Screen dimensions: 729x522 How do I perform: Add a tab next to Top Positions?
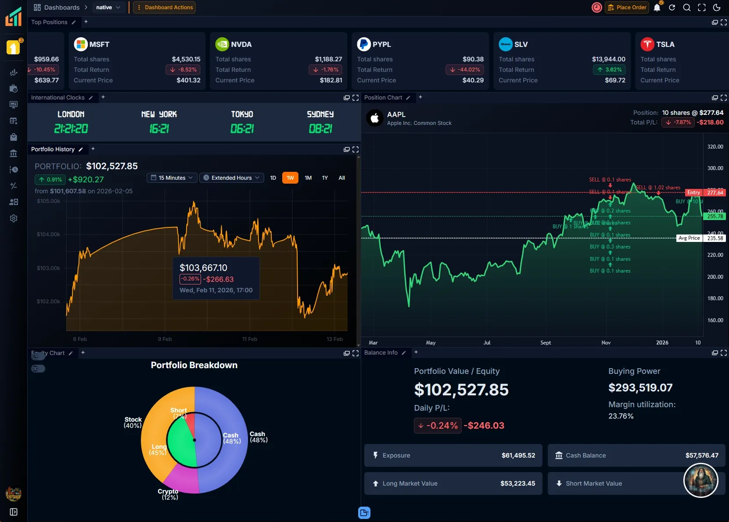[x=86, y=22]
